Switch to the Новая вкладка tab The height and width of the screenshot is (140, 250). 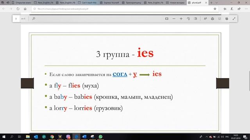click(175, 3)
